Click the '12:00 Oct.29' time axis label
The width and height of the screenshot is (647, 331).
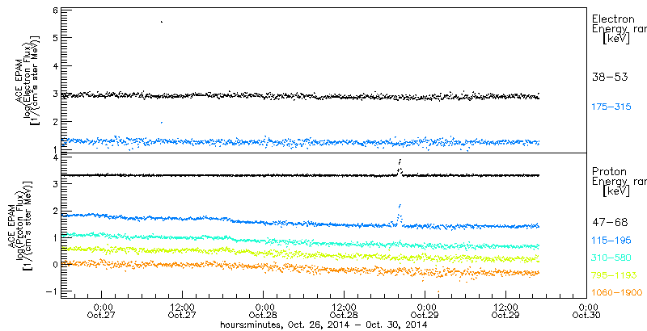pos(506,311)
